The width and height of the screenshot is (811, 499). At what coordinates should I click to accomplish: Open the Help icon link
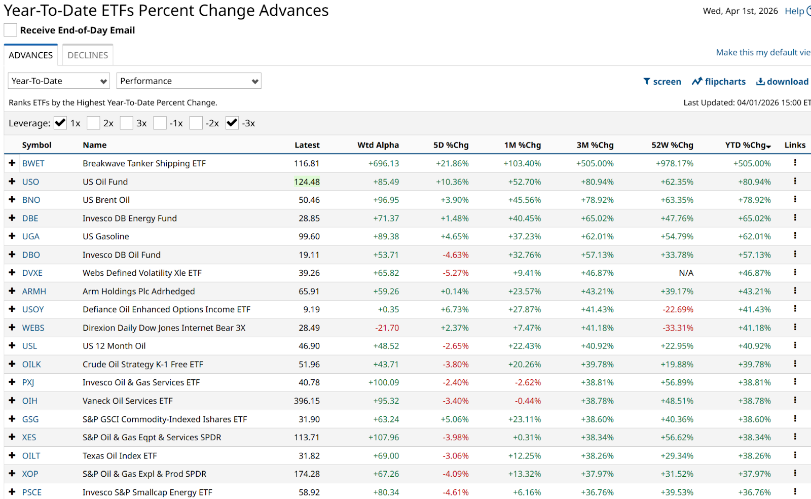807,11
